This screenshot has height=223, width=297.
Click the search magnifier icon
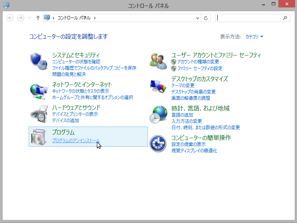click(x=285, y=18)
